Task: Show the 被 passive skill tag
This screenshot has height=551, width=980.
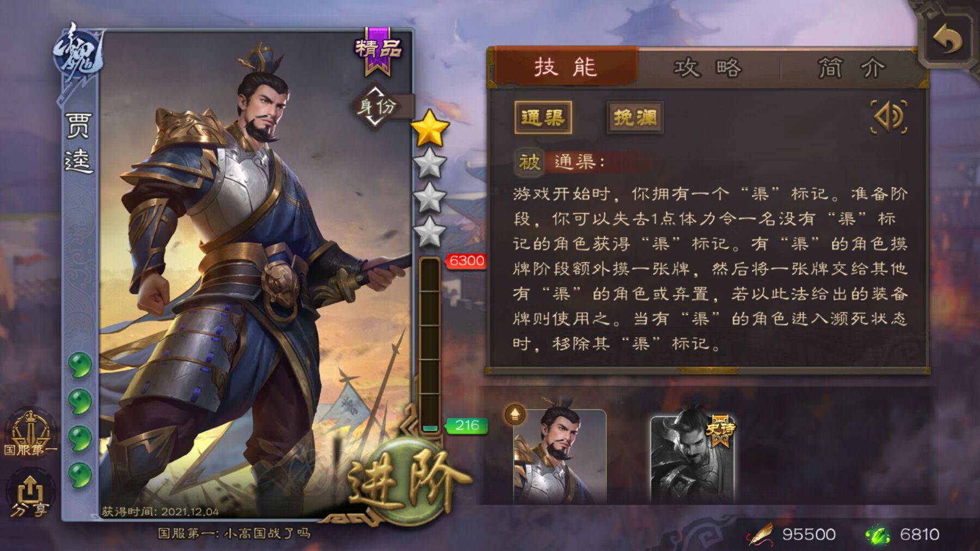Action: pyautogui.click(x=529, y=162)
